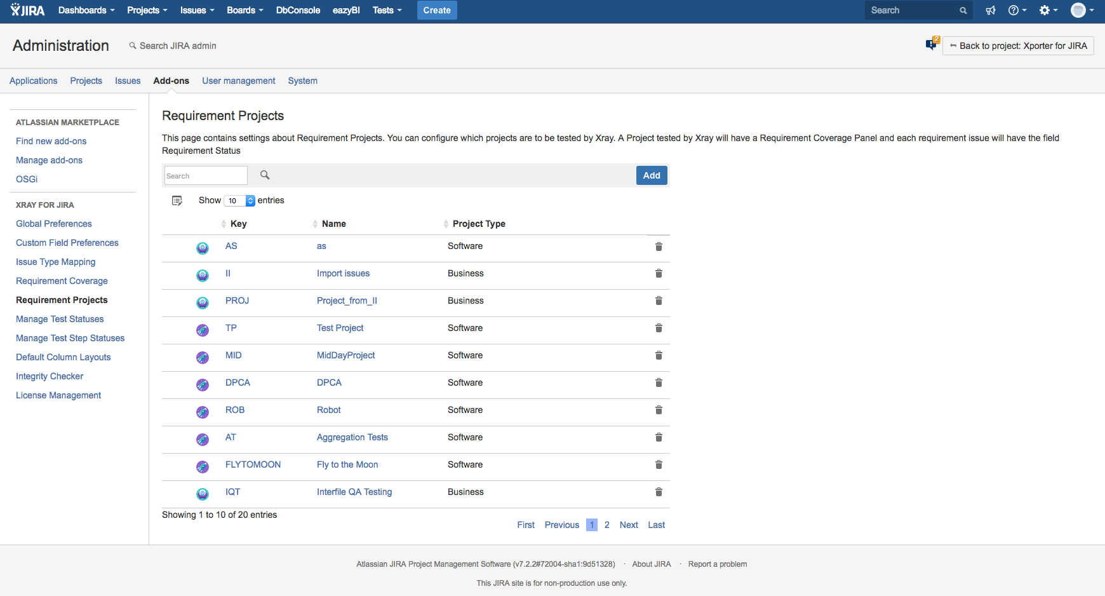
Task: Click the magnifier icon beside table search
Action: pyautogui.click(x=265, y=175)
